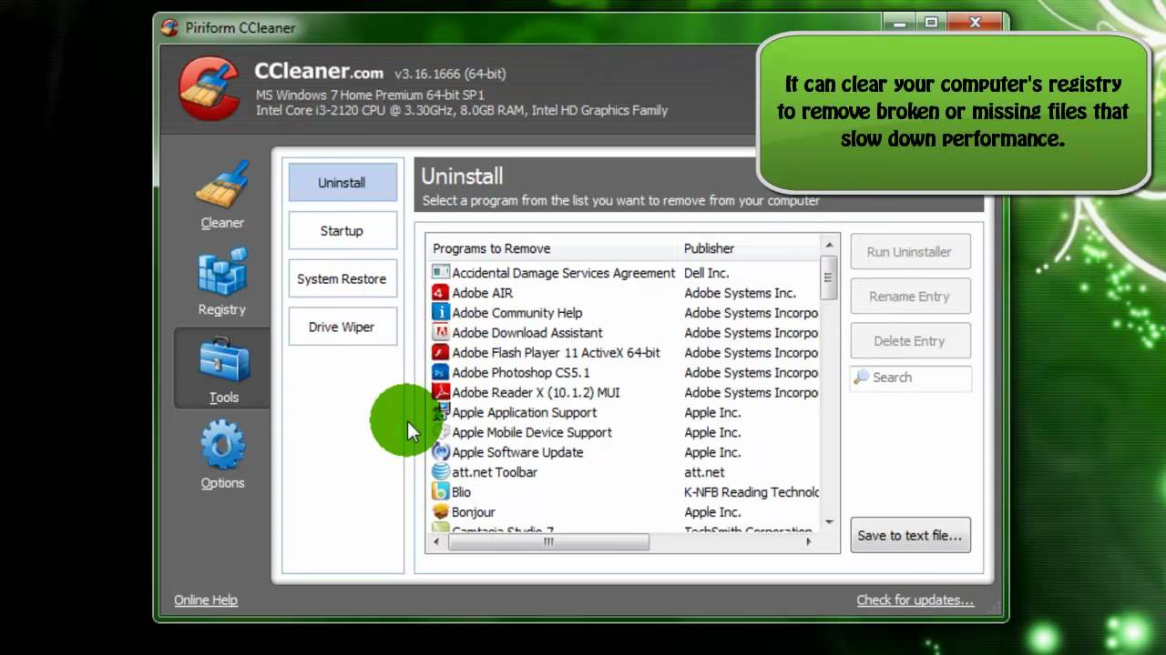Click Save to text file button
The image size is (1166, 655).
[910, 535]
